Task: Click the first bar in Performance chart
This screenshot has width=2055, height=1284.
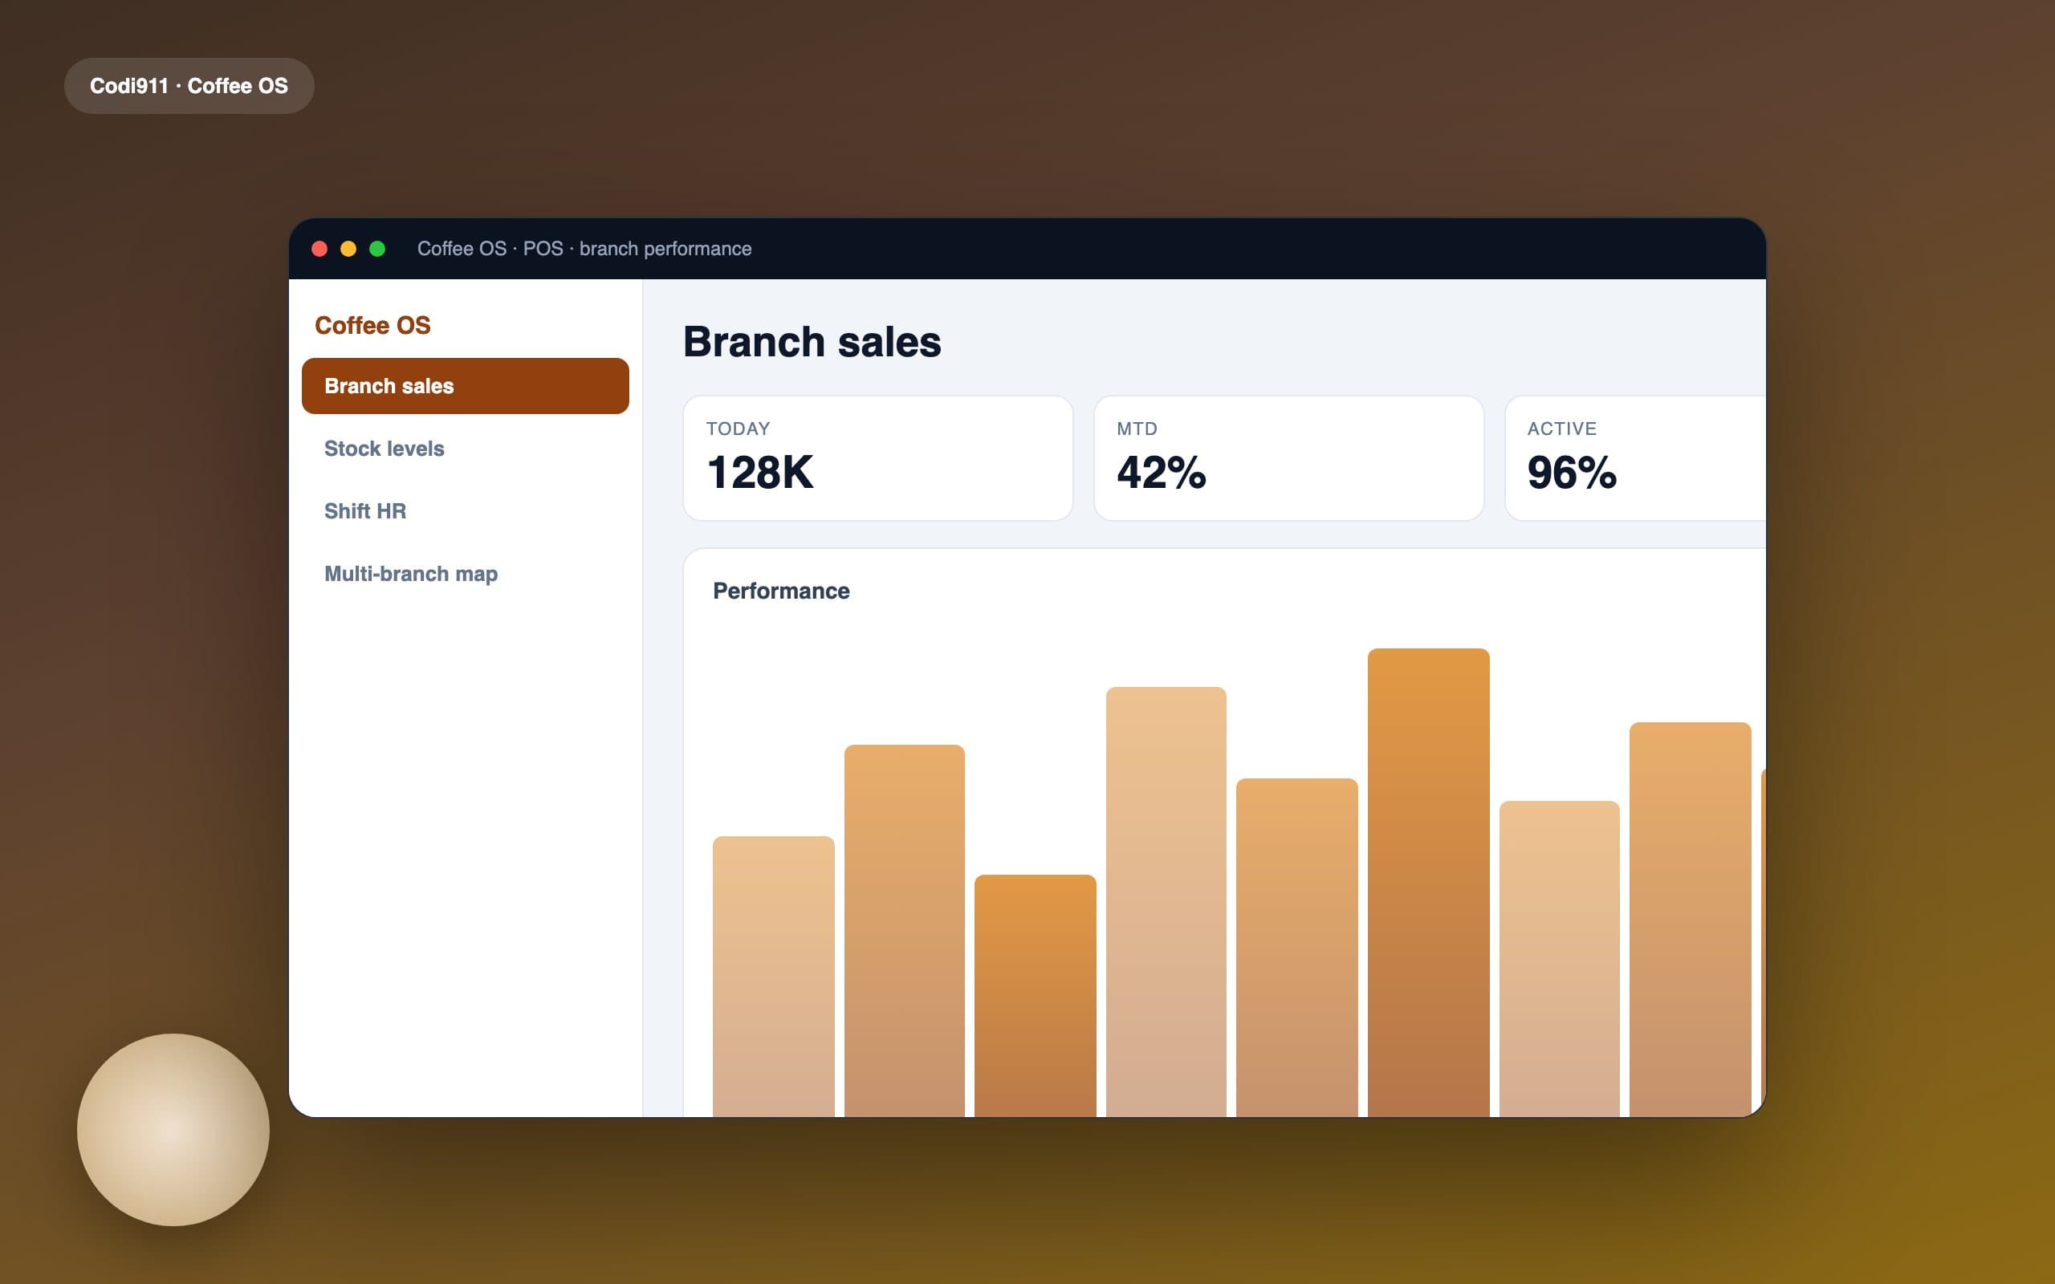Action: (774, 977)
